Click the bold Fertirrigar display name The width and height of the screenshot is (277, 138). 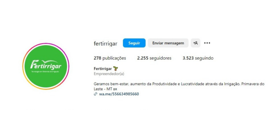(x=103, y=69)
